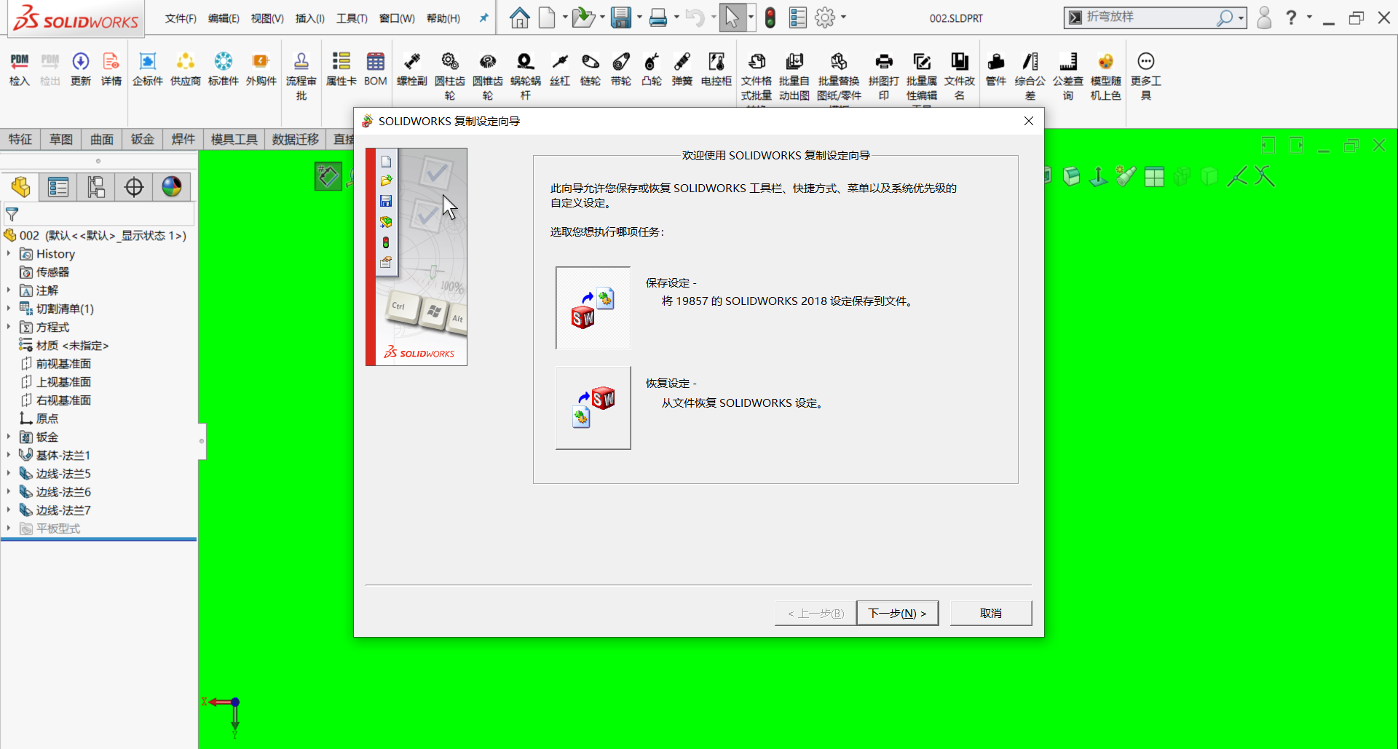Launch the 丝杠 lead screw tool
Viewport: 1398px width, 749px height.
point(560,69)
